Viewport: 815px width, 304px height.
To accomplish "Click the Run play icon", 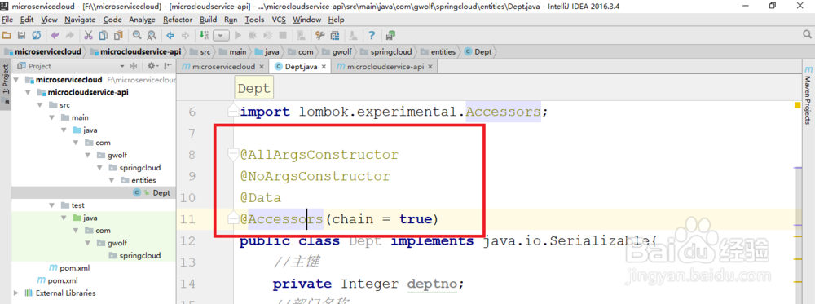I will coord(238,35).
